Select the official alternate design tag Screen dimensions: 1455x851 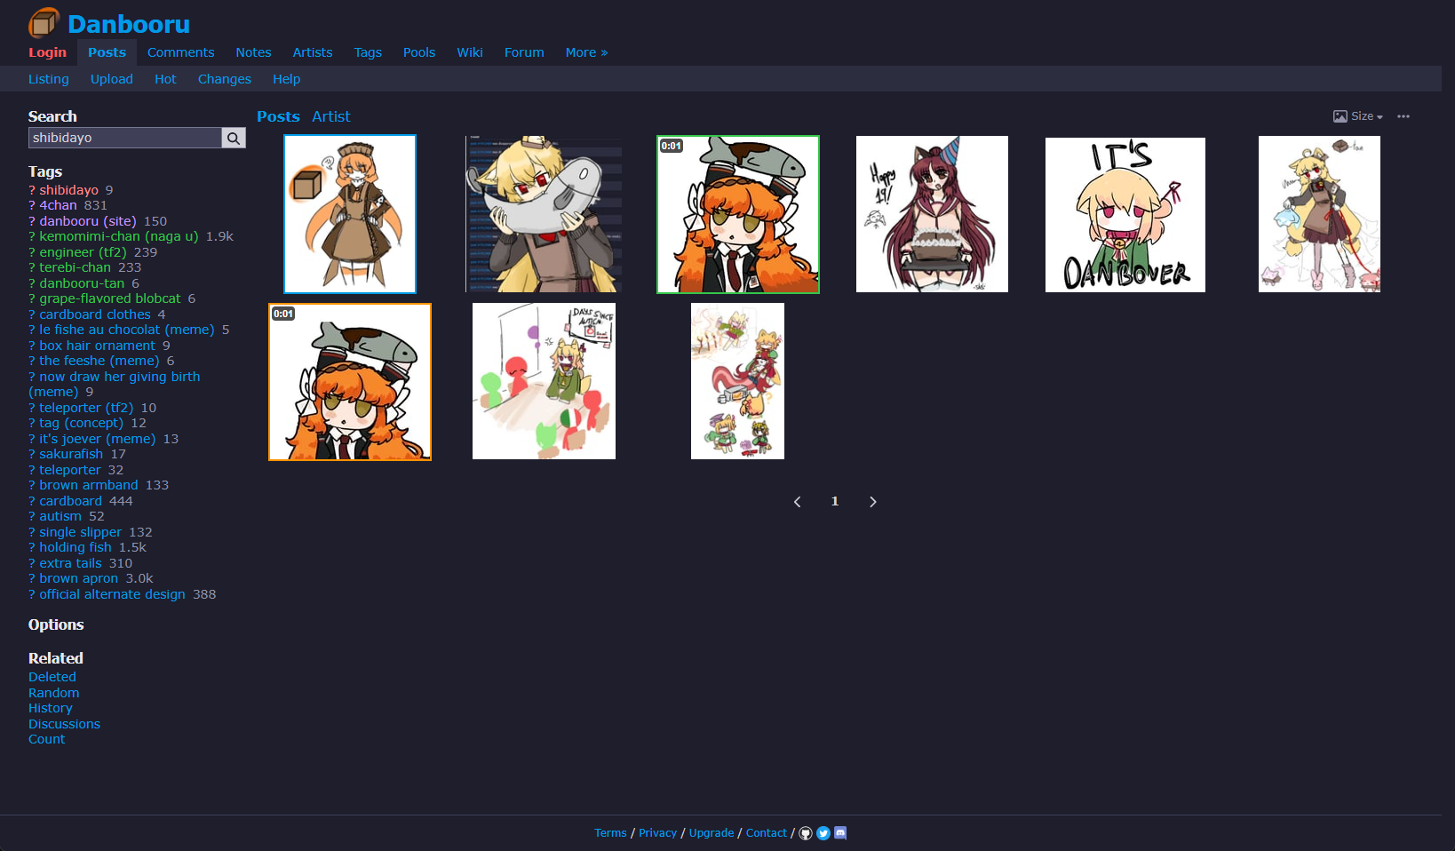[112, 594]
